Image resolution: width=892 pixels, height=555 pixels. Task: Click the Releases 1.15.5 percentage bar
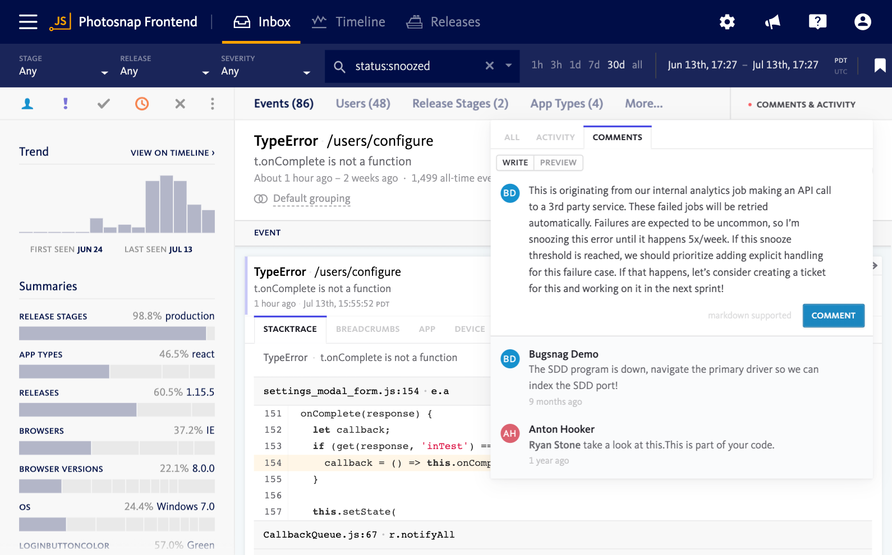pos(117,410)
